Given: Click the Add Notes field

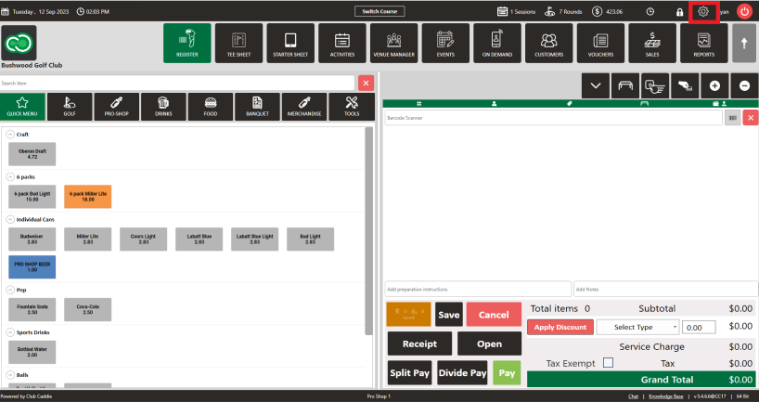Looking at the screenshot, I should pos(665,289).
